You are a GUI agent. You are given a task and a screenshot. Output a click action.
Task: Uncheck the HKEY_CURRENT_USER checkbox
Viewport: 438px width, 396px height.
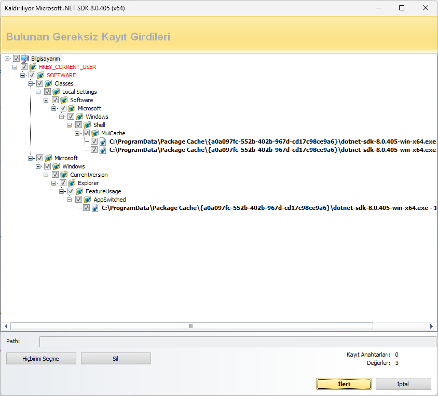[24, 67]
